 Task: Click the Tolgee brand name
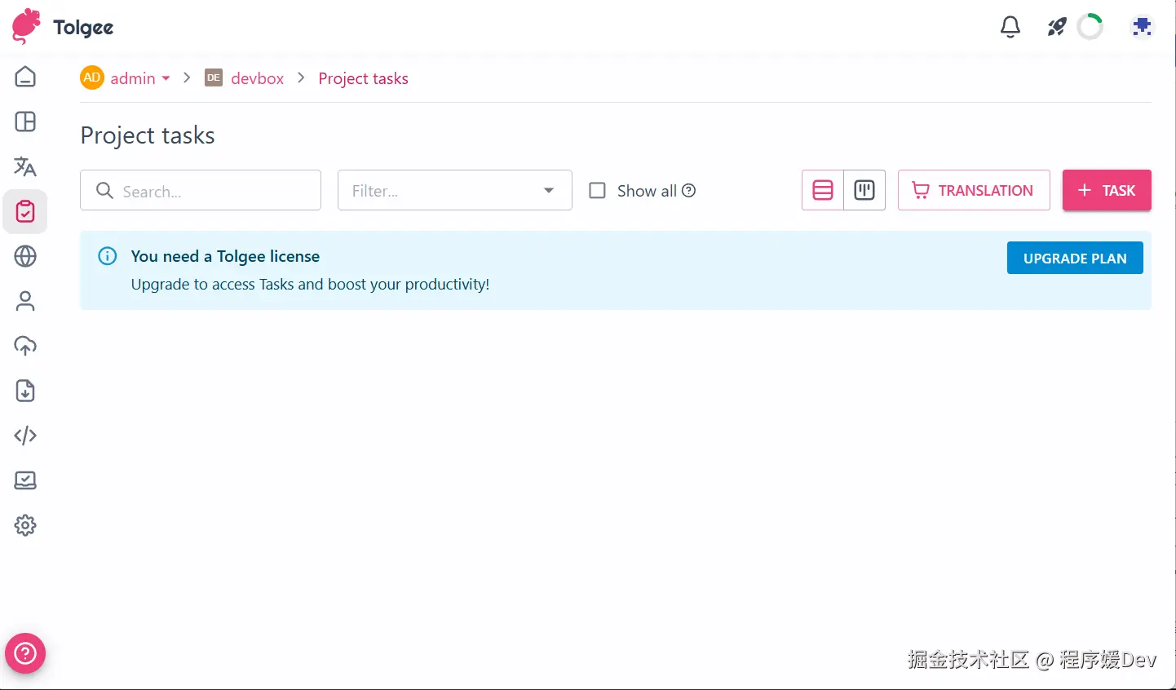click(x=83, y=28)
